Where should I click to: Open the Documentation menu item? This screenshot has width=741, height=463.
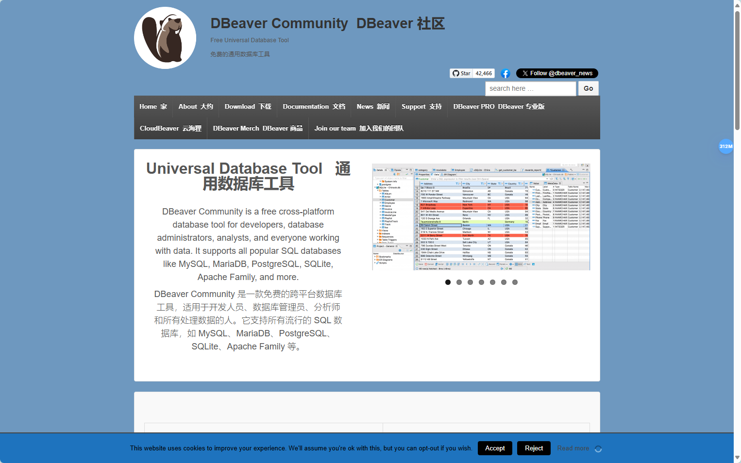coord(314,107)
